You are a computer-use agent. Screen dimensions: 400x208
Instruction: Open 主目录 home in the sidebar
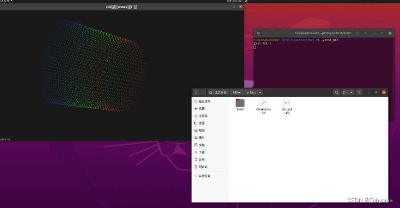tap(209, 116)
